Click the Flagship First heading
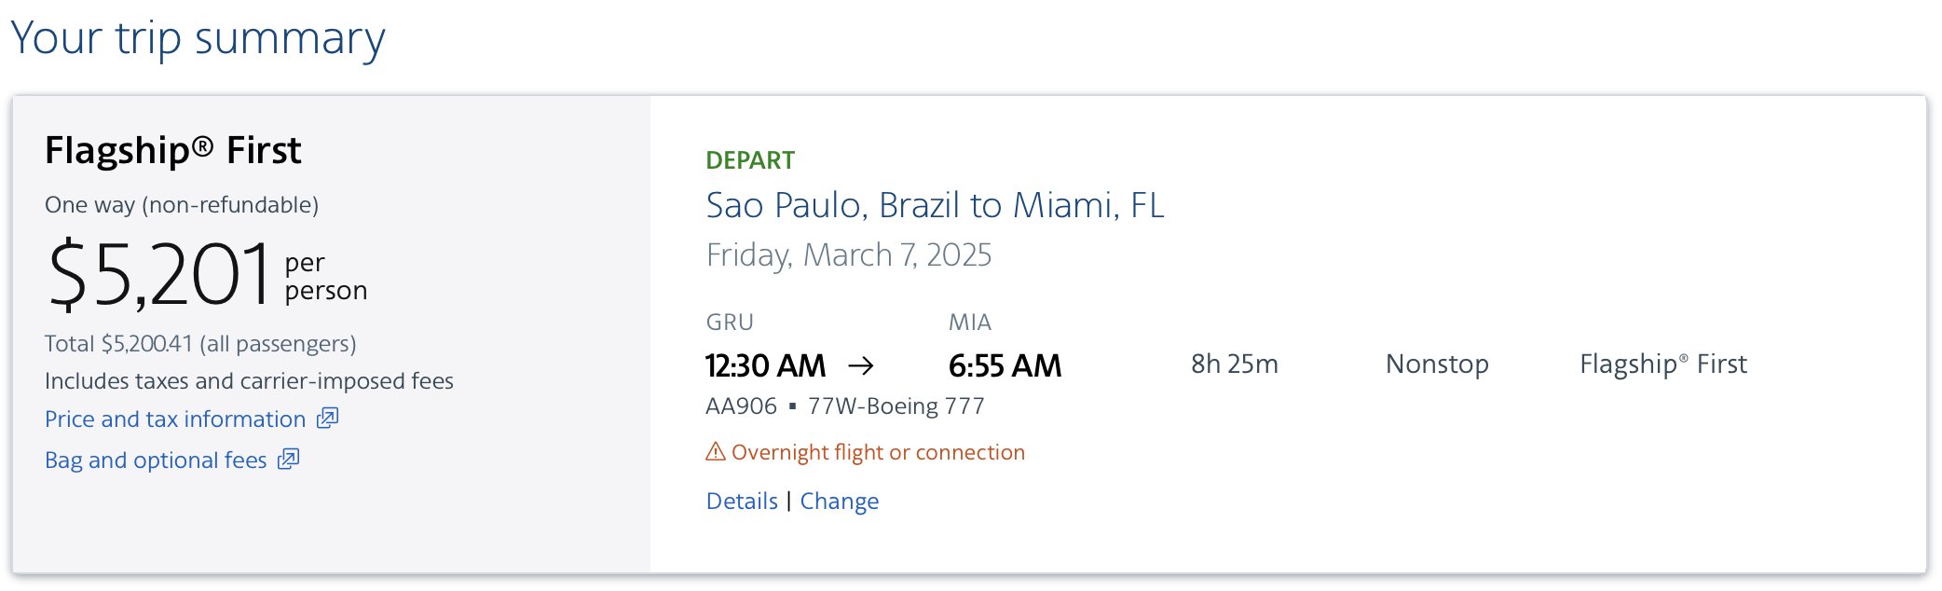1942x591 pixels. coord(173,150)
